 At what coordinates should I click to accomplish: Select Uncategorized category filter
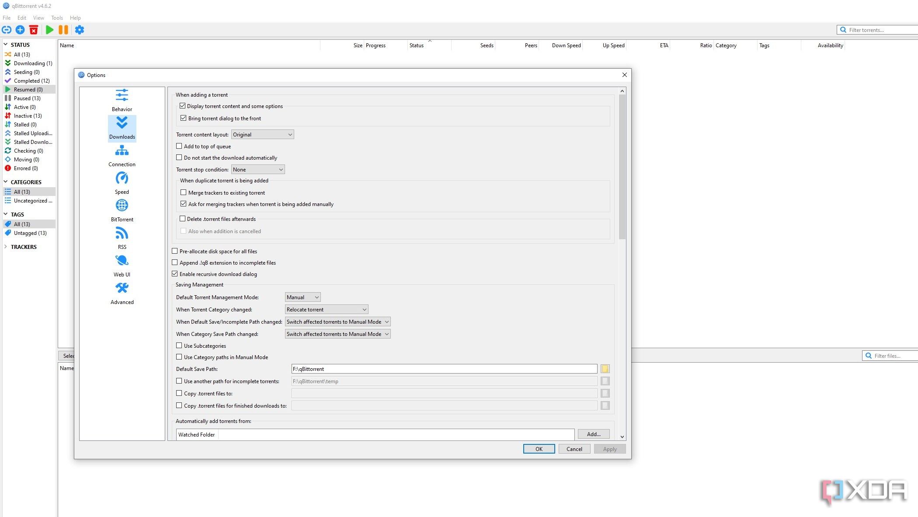tap(29, 200)
